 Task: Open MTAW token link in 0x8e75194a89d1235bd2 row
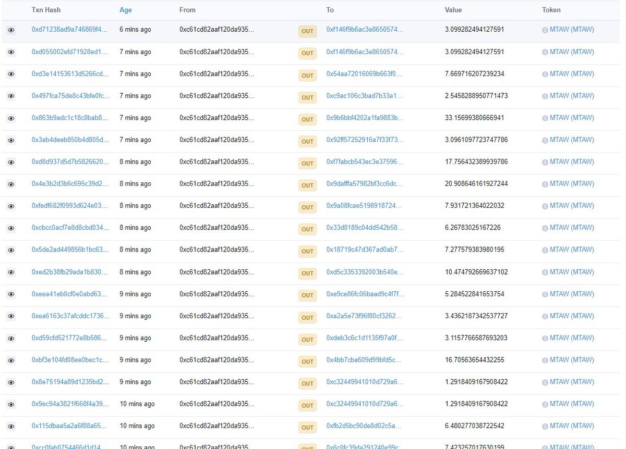click(x=572, y=382)
